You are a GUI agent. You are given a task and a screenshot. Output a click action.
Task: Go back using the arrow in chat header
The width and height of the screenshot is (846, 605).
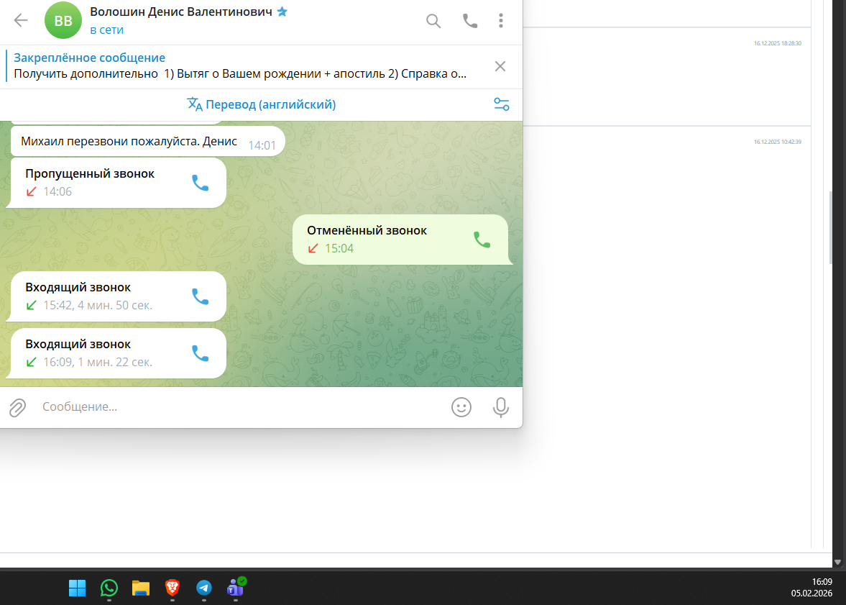(x=21, y=21)
